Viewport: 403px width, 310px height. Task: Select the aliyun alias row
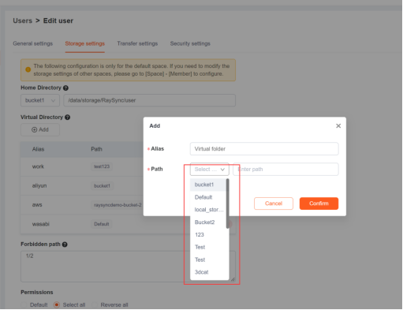(x=82, y=186)
